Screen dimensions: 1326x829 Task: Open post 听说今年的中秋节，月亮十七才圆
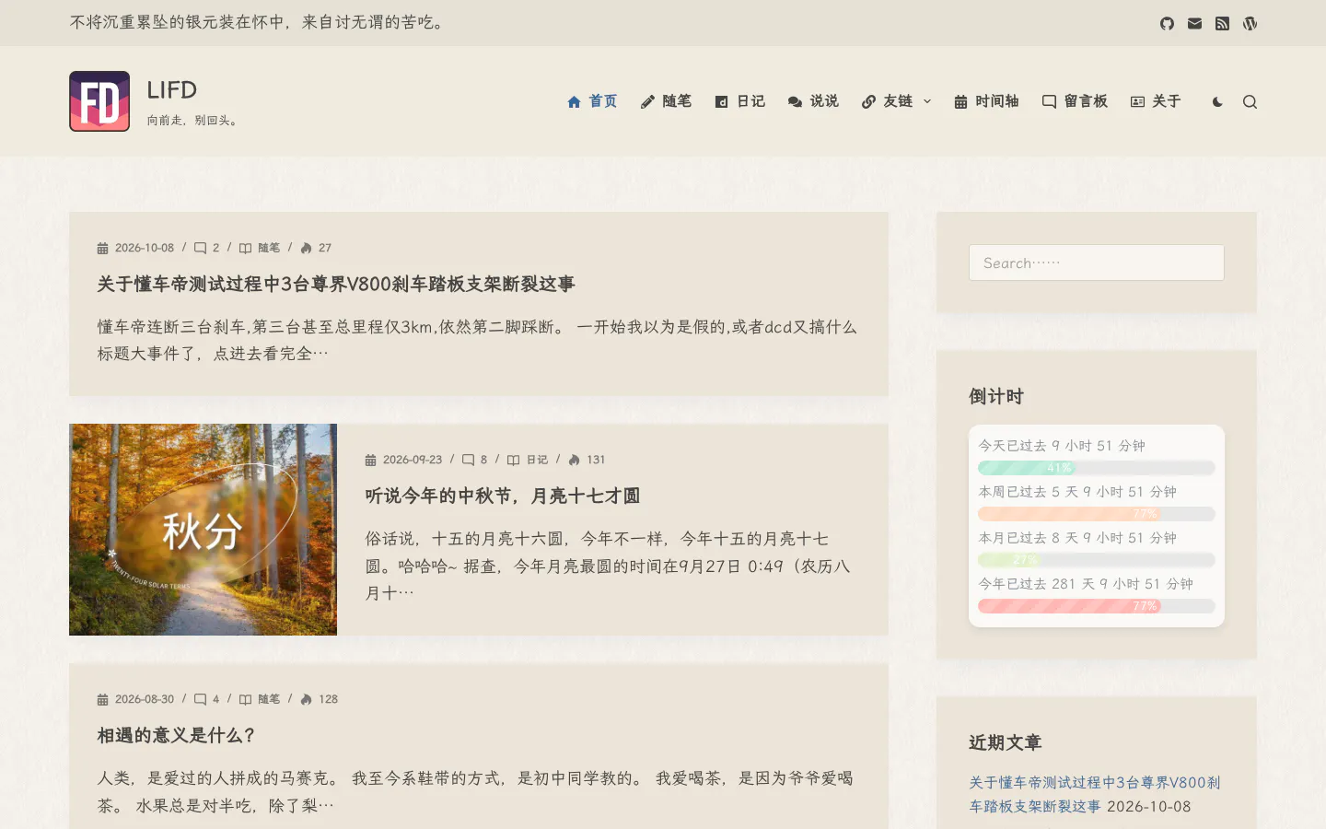503,496
